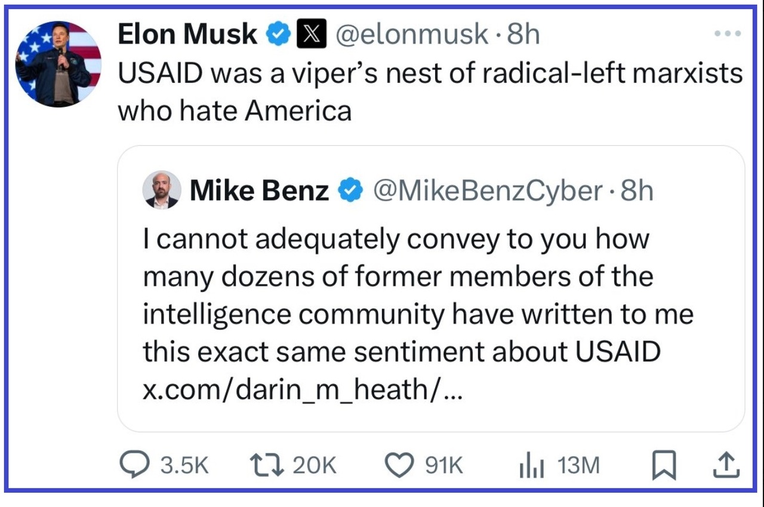This screenshot has width=764, height=507.
Task: Click the Mike Benz display name
Action: click(258, 190)
